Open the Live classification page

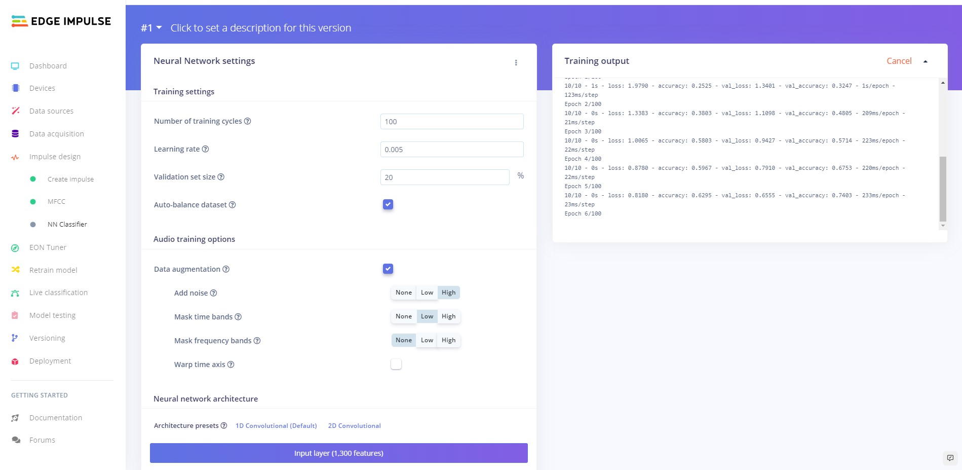[x=58, y=293]
